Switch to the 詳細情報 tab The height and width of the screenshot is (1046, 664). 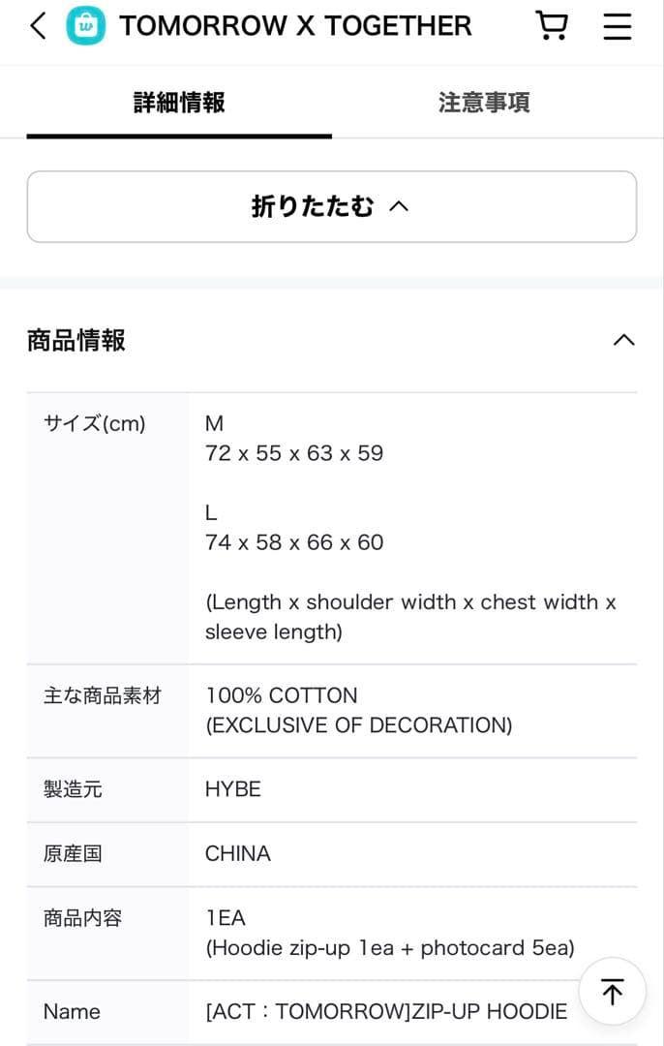[179, 103]
